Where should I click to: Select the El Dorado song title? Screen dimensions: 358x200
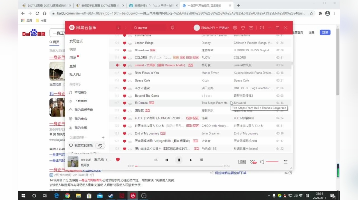(141, 103)
